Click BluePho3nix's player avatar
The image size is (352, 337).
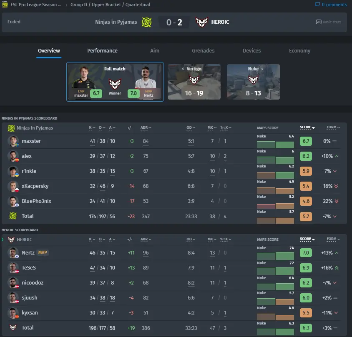[13, 201]
